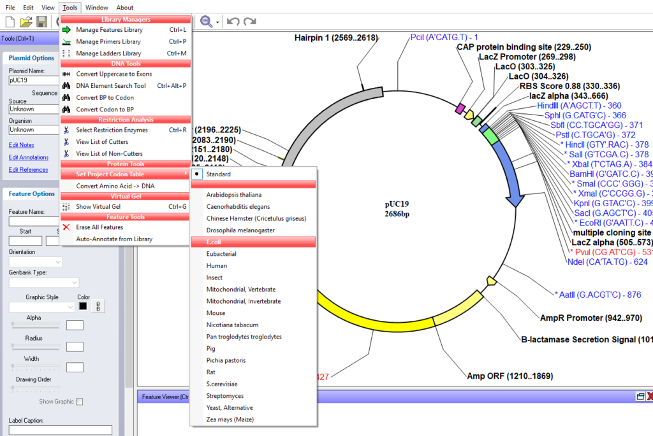Open the Window menu
653x436 pixels.
coord(96,8)
